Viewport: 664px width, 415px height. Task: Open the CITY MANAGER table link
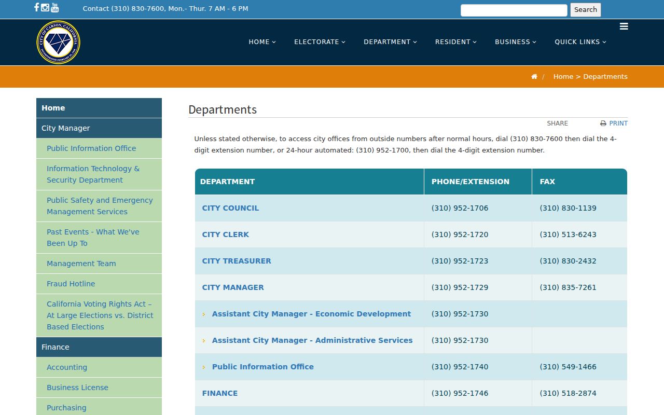coord(233,287)
